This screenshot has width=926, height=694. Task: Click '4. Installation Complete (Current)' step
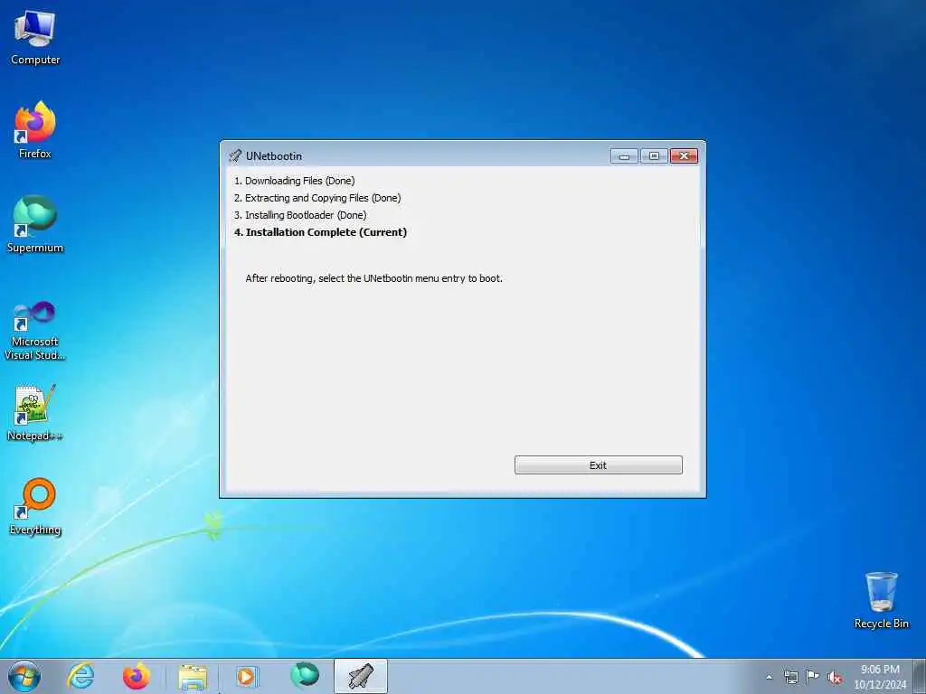(x=320, y=232)
